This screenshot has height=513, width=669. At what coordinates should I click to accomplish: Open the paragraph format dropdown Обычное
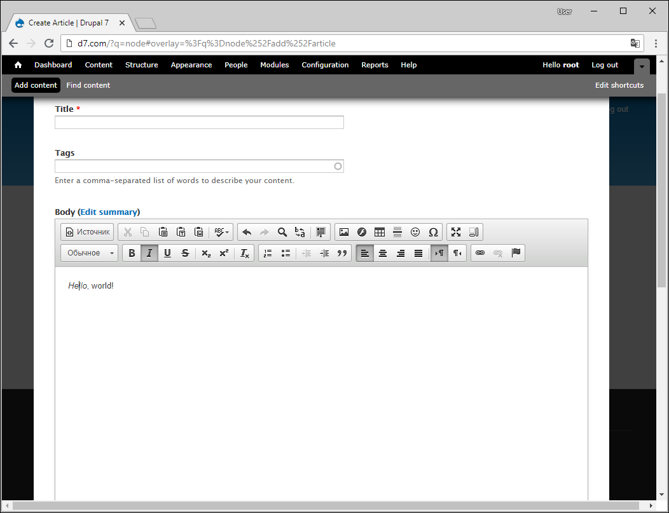(89, 253)
